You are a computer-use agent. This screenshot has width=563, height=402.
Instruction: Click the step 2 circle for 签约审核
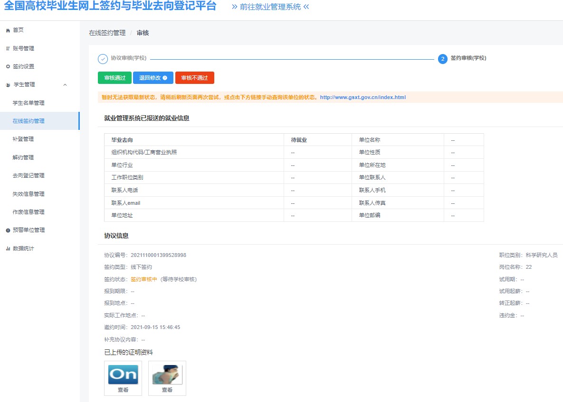click(x=442, y=59)
